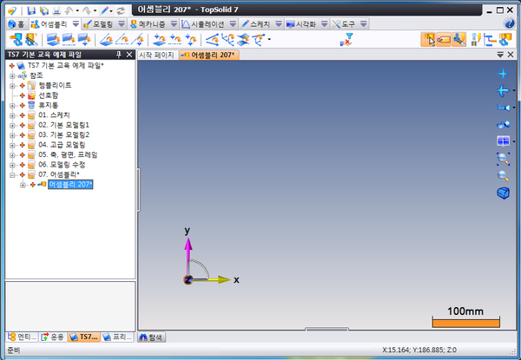521x360 pixels.
Task: Click the orange 100mm scale bar
Action: click(x=465, y=323)
